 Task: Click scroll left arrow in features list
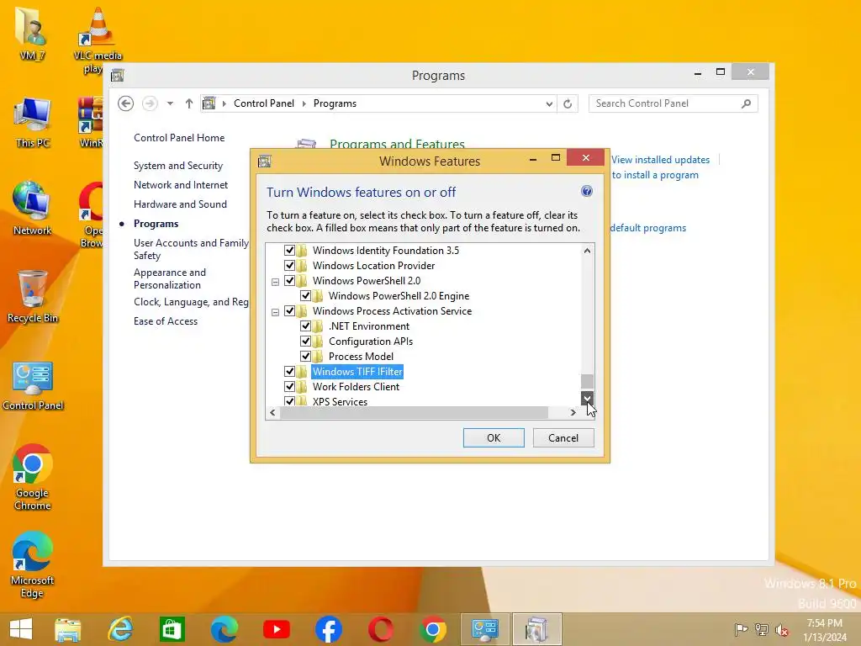click(273, 412)
